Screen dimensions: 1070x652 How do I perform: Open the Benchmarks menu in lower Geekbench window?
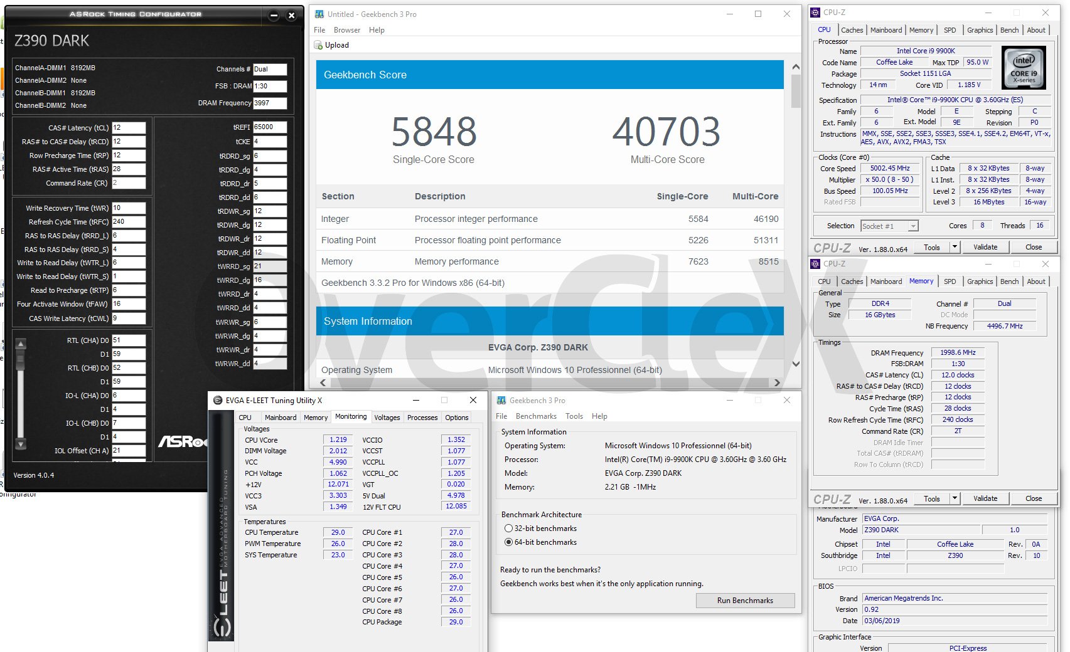tap(536, 416)
